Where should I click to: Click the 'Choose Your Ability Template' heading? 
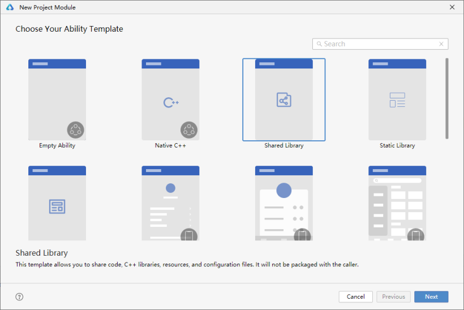pos(69,29)
